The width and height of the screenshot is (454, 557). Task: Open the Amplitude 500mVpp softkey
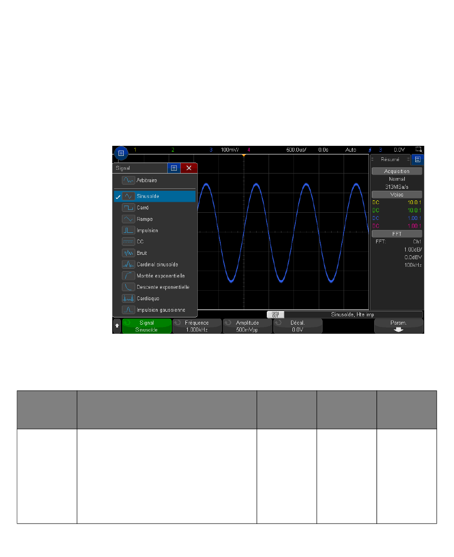click(248, 326)
